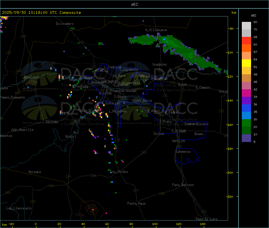The image size is (269, 228).
Task: Click the G_ALVEAR map label
Action: click(x=179, y=131)
